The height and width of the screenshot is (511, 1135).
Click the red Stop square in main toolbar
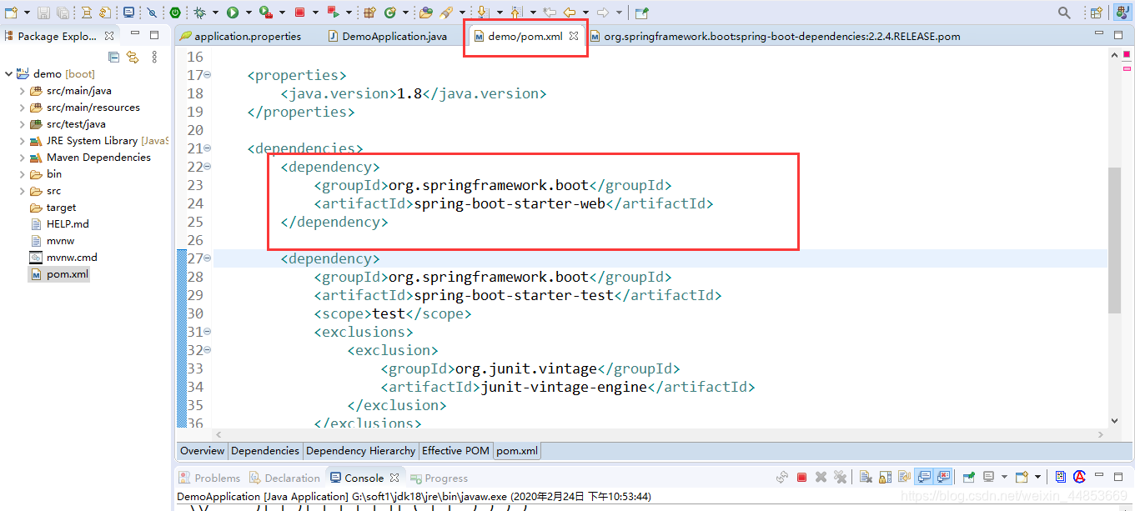click(x=299, y=13)
